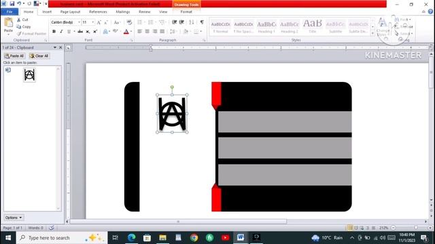Open the font size dropdown showing 11
Viewport: 435px width, 244px height.
tap(93, 22)
